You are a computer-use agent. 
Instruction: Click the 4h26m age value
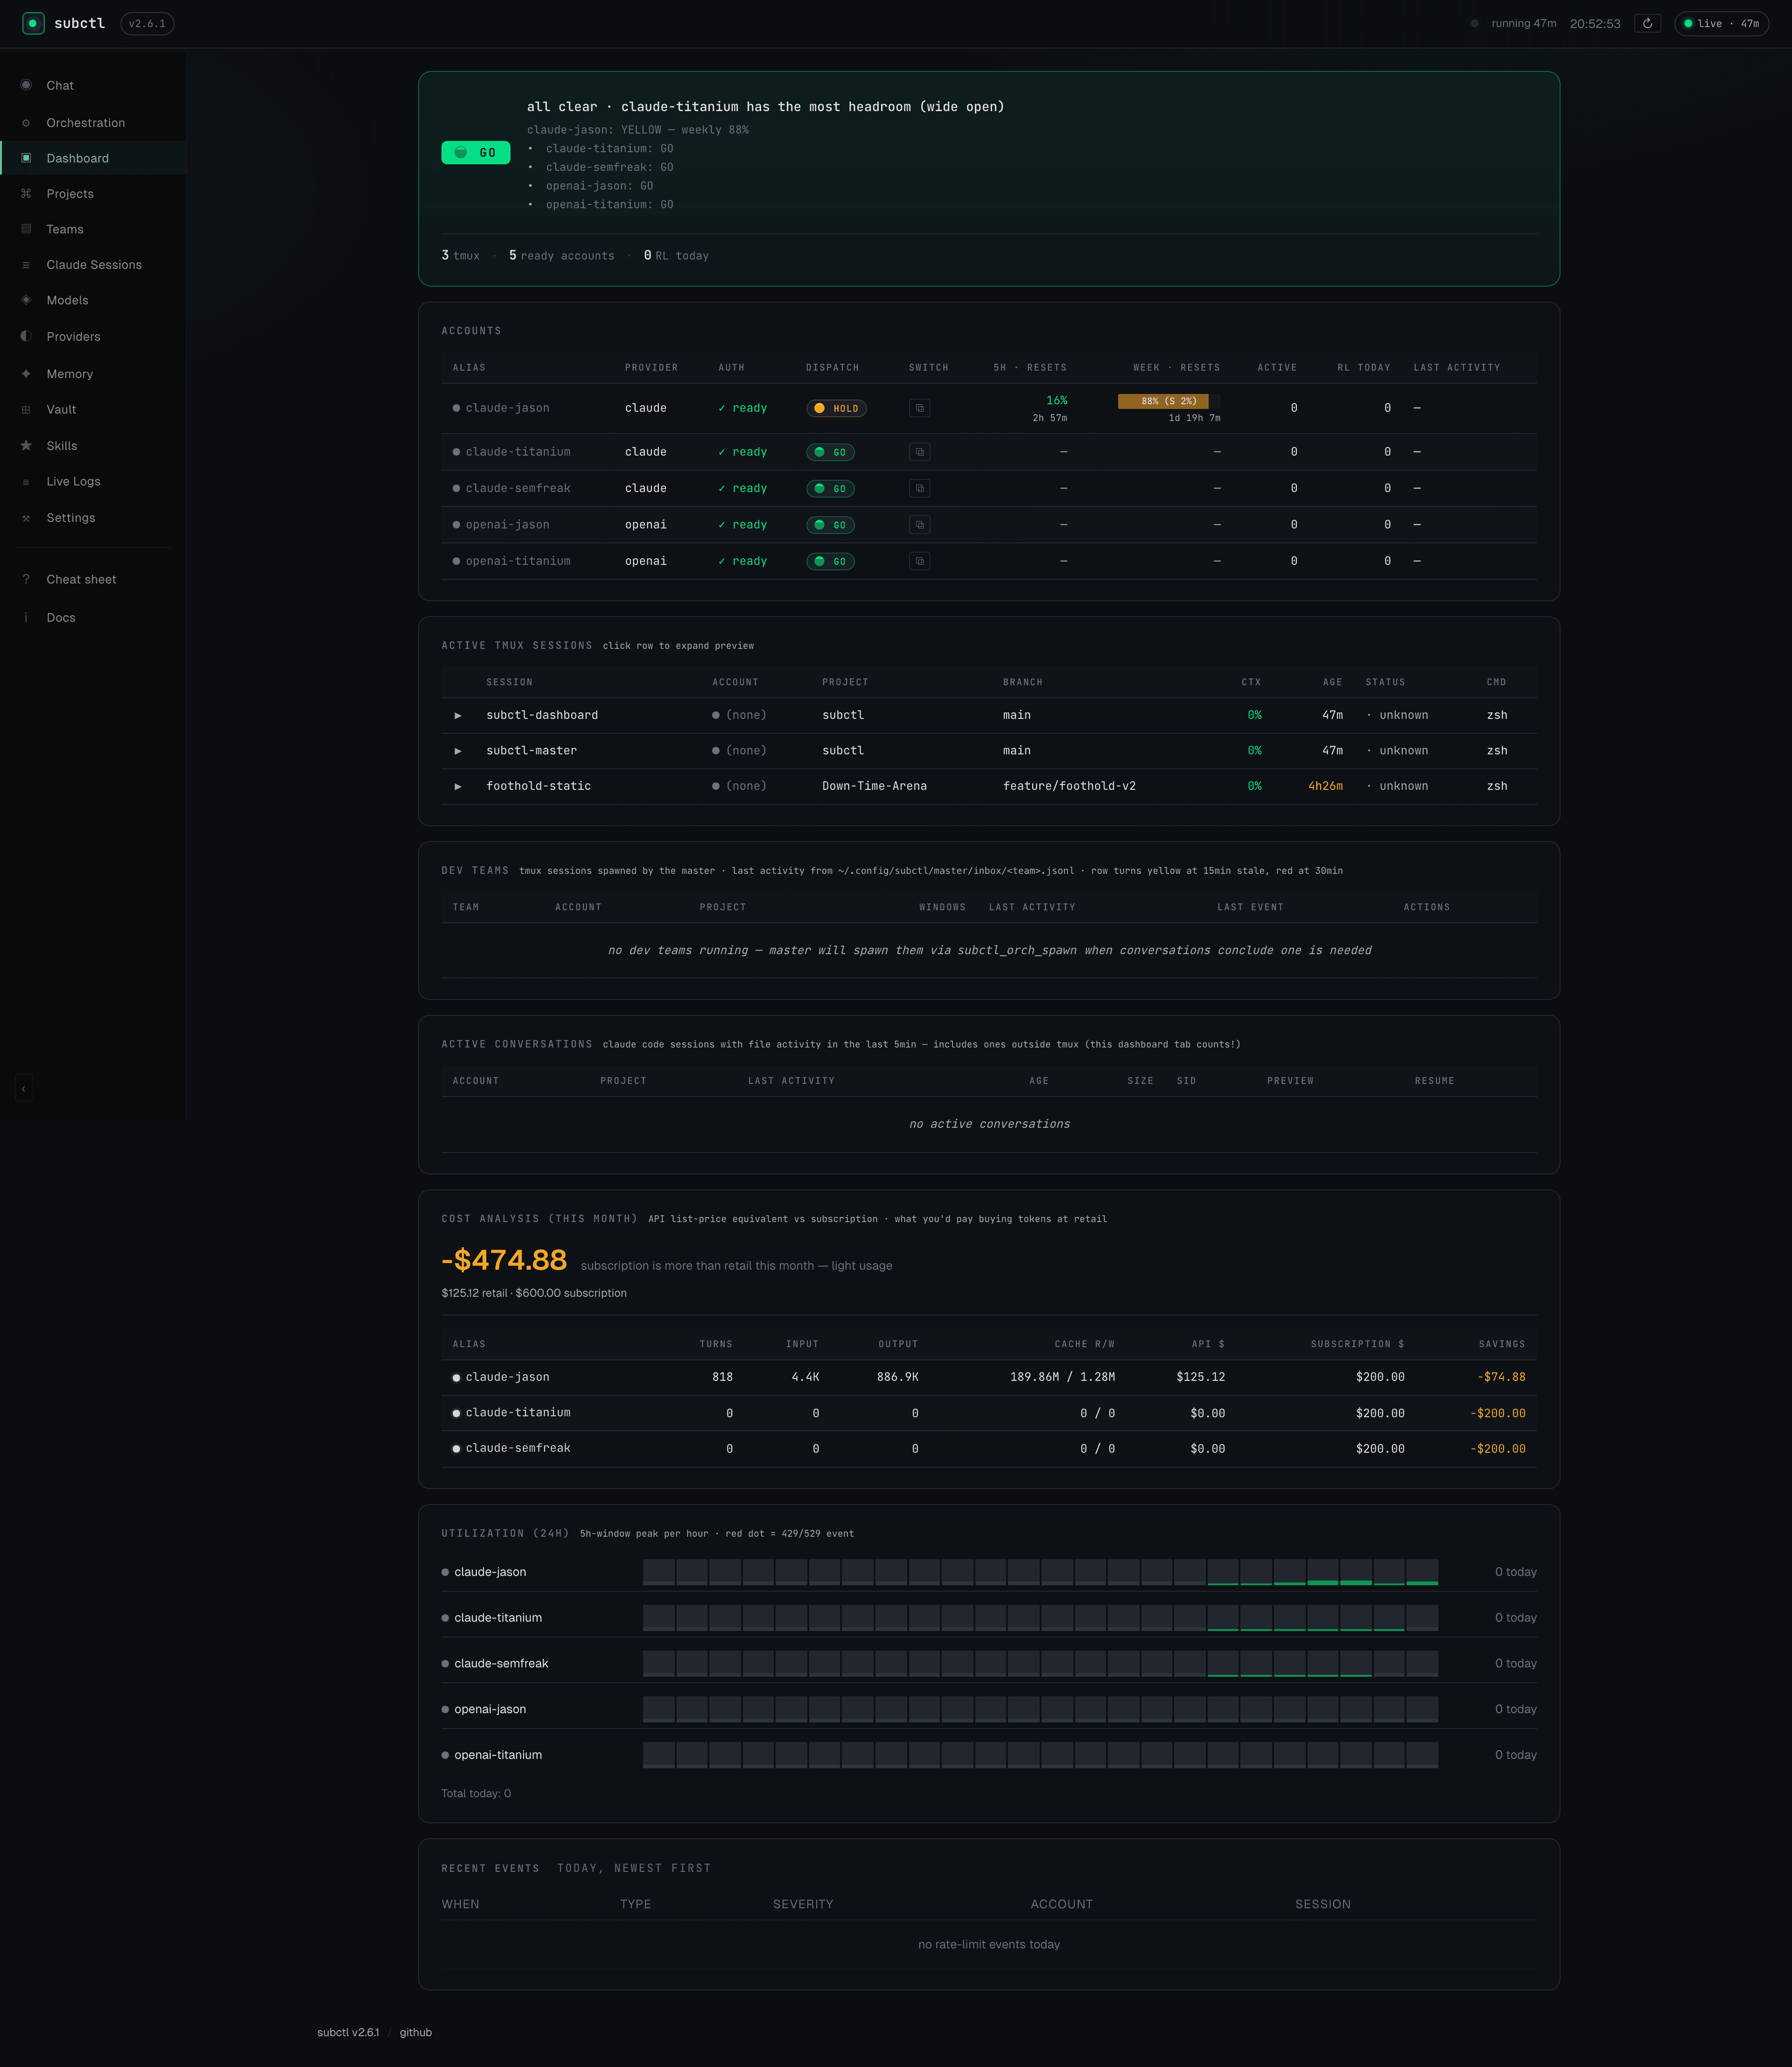click(x=1325, y=787)
